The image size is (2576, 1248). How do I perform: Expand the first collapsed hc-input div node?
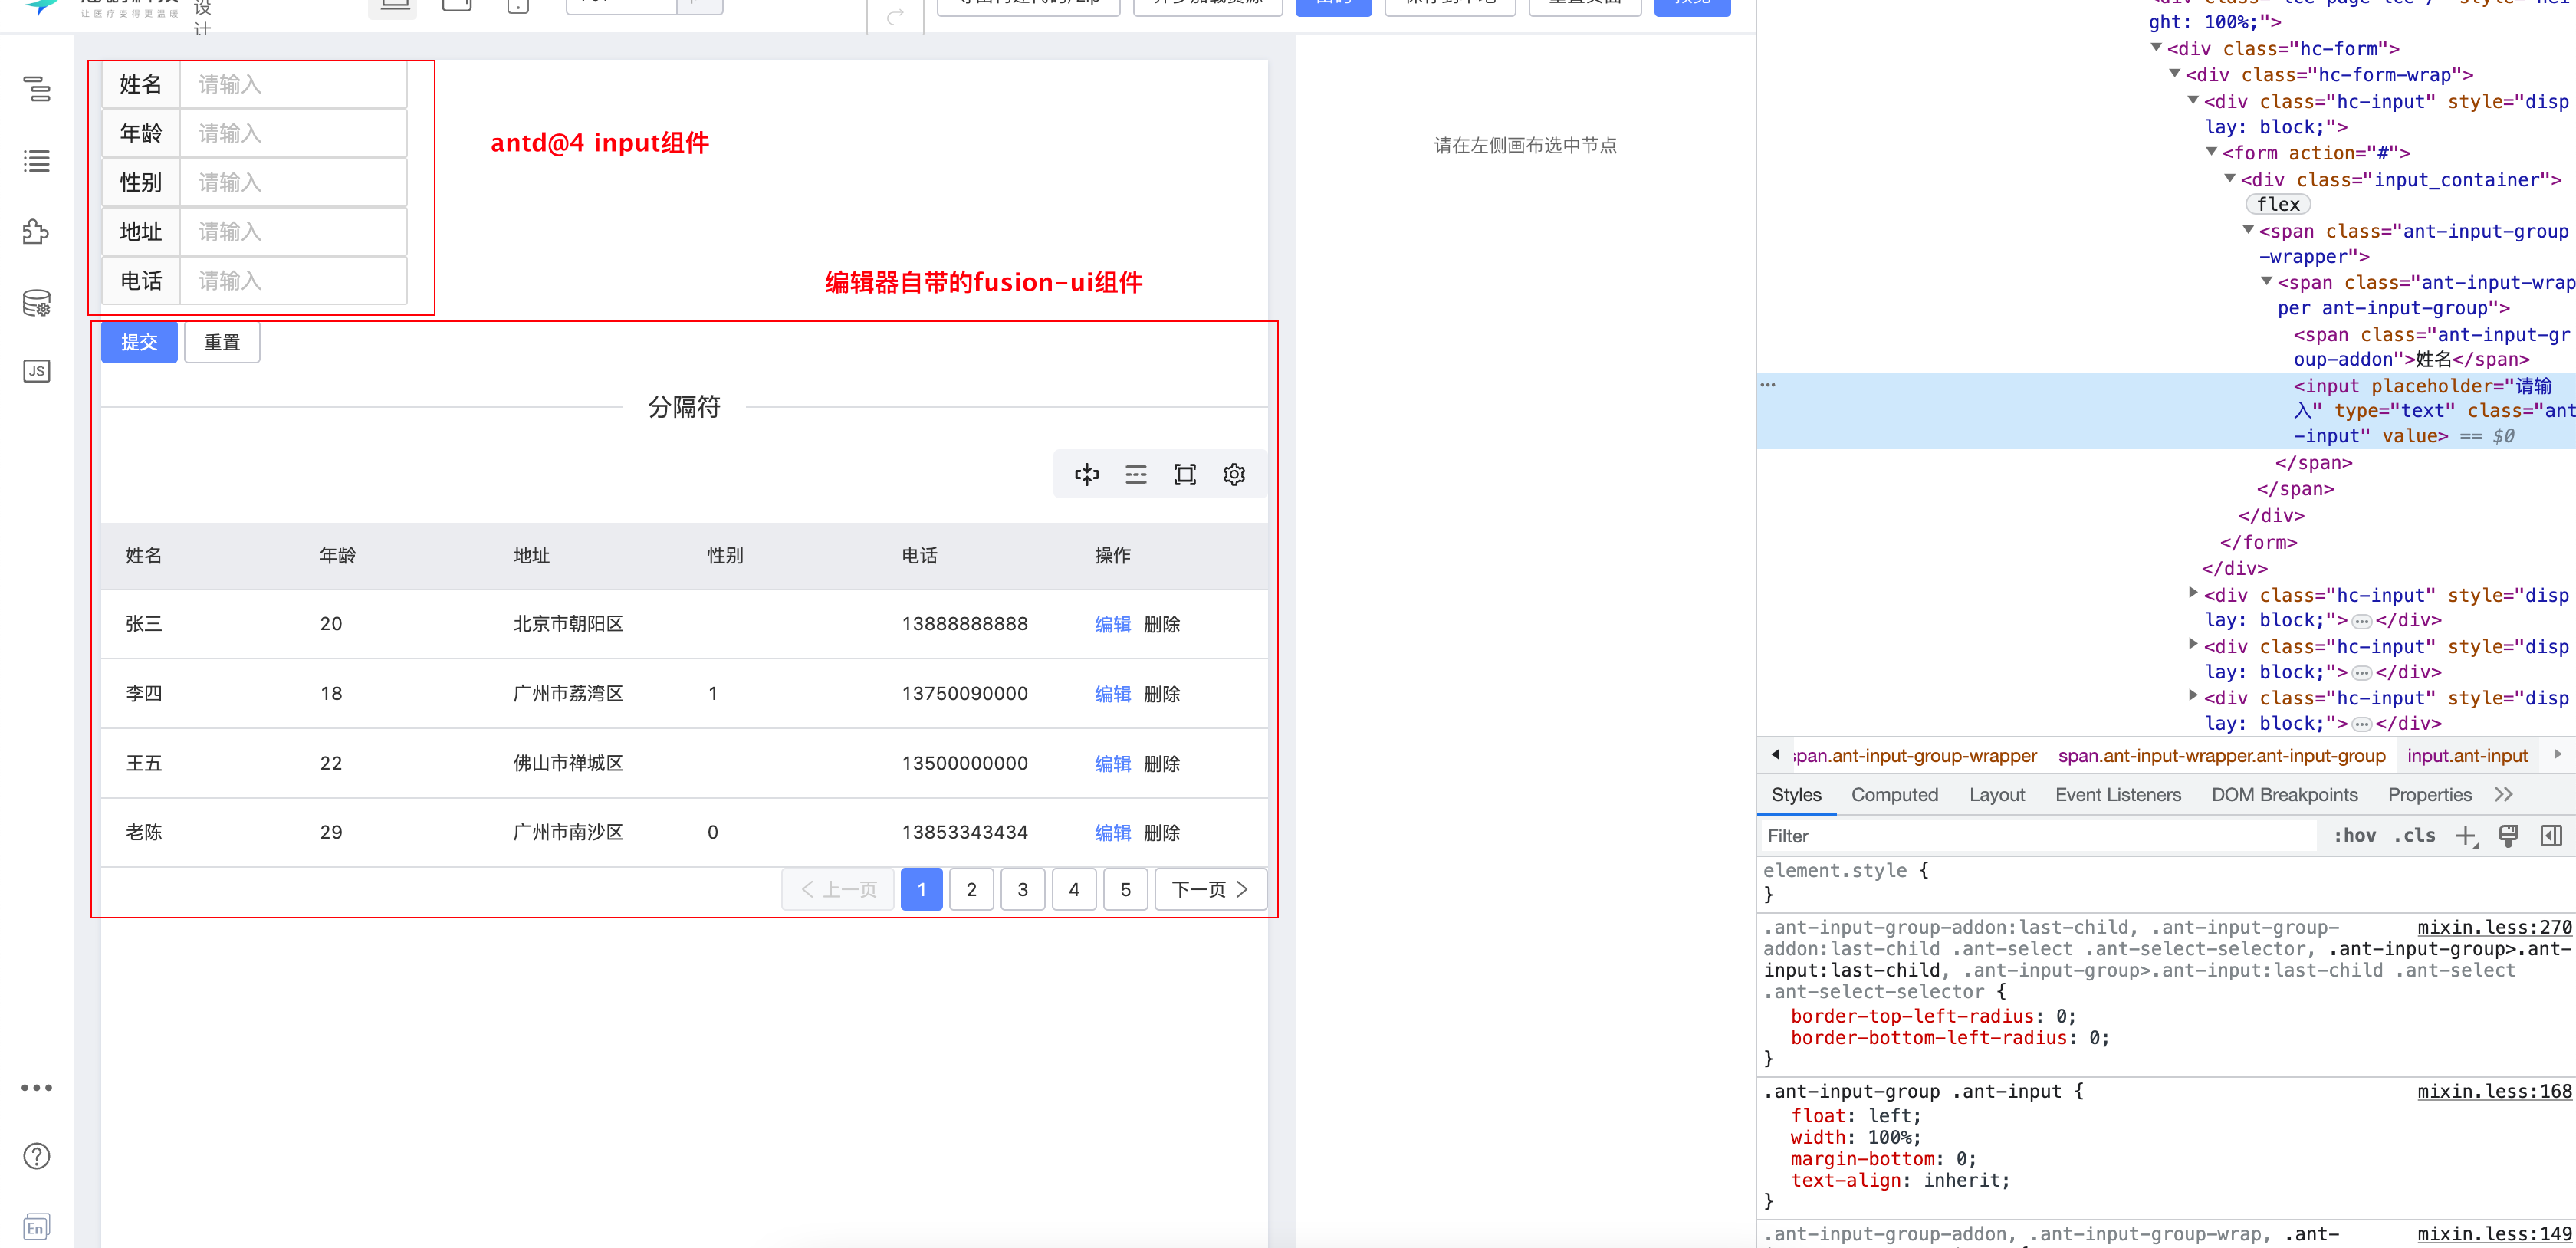pos(2193,593)
